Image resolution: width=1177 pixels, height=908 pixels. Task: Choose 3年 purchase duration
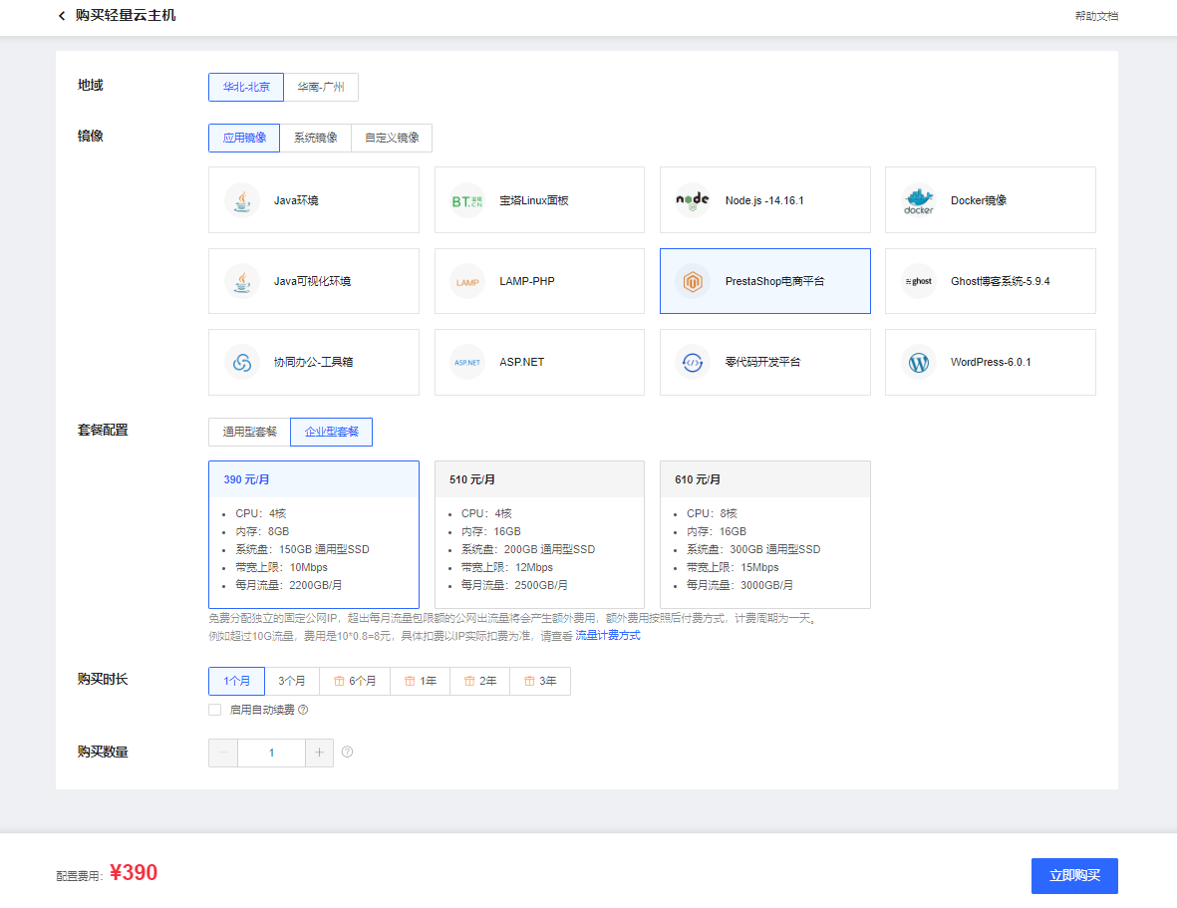point(540,682)
